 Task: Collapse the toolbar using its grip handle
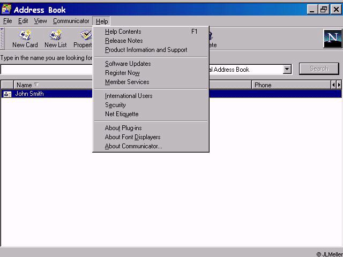click(2, 39)
